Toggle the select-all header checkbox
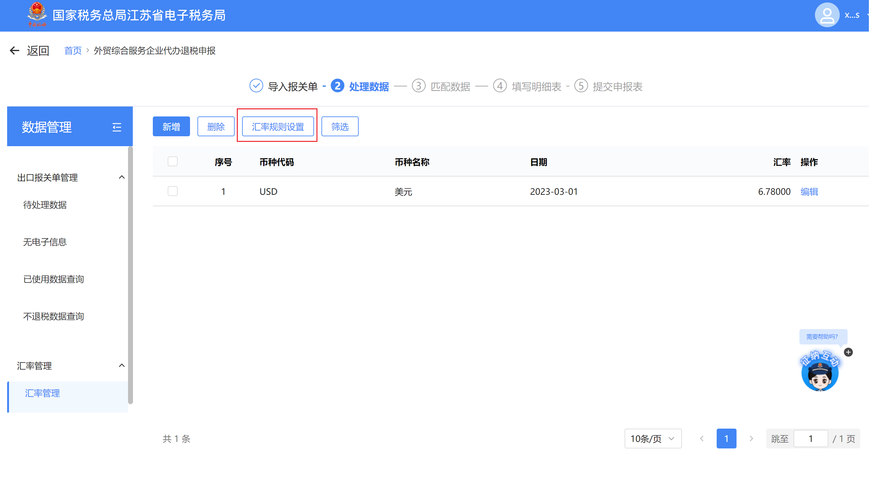The height and width of the screenshot is (502, 885). [x=173, y=161]
